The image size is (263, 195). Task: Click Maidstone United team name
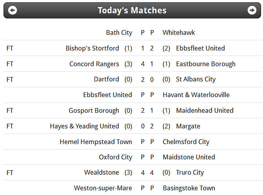point(189,157)
